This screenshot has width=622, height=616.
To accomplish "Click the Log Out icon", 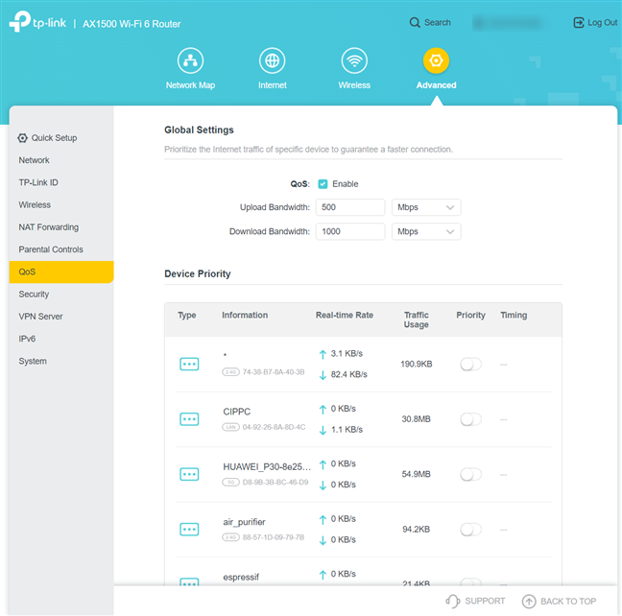I will click(x=579, y=23).
